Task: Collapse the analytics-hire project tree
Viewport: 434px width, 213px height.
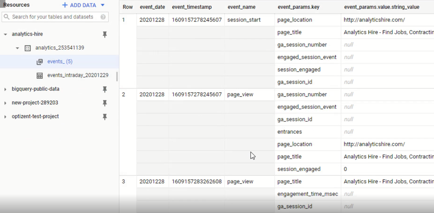Action: (x=5, y=34)
